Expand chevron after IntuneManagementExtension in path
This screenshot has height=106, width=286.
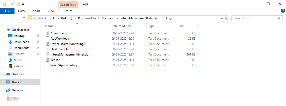coord(163,18)
